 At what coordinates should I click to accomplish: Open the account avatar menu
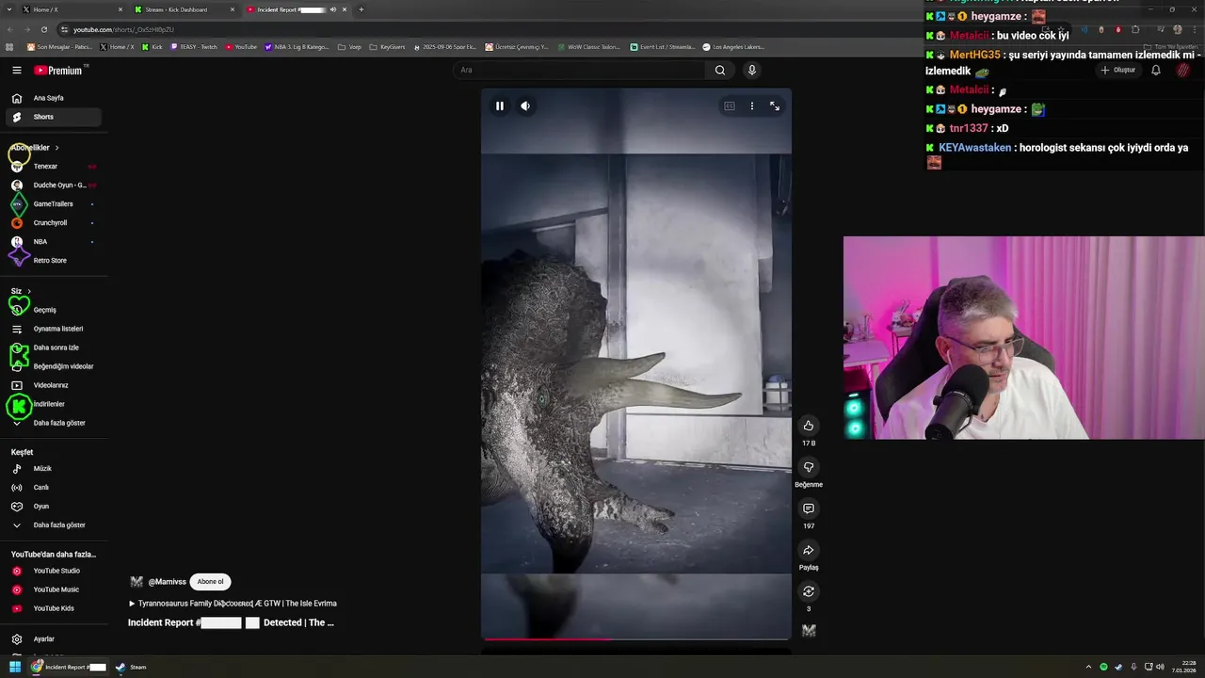(x=1183, y=70)
